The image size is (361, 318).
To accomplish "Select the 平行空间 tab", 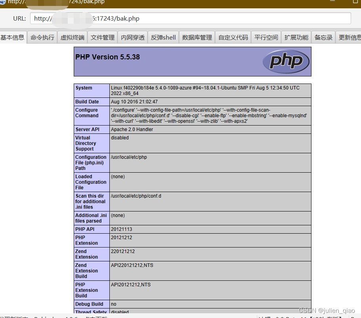I will tap(266, 37).
